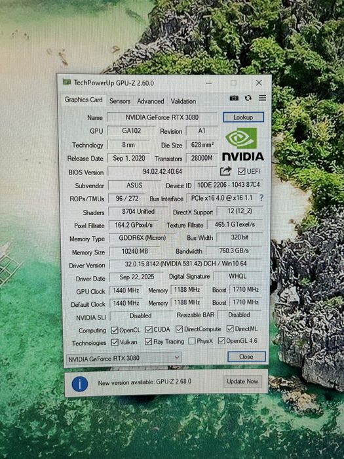Click the Memory Size value 10240 MB
This screenshot has height=459, width=344.
pos(134,251)
